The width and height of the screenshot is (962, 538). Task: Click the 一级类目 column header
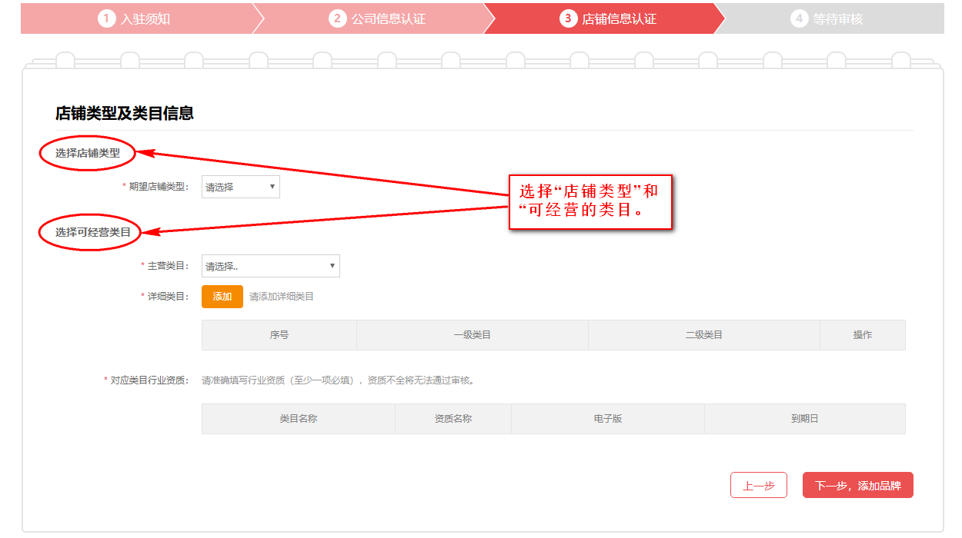[x=473, y=335]
